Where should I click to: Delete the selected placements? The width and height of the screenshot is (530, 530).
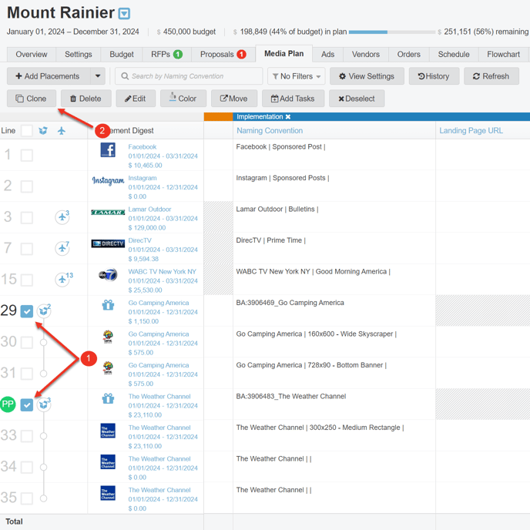(86, 99)
